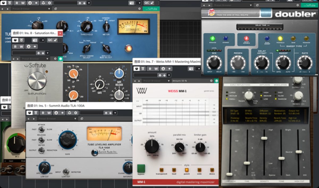This screenshot has height=188, width=319.
Task: Click PREDELAY fader on reverb plugin
Action: point(229,174)
